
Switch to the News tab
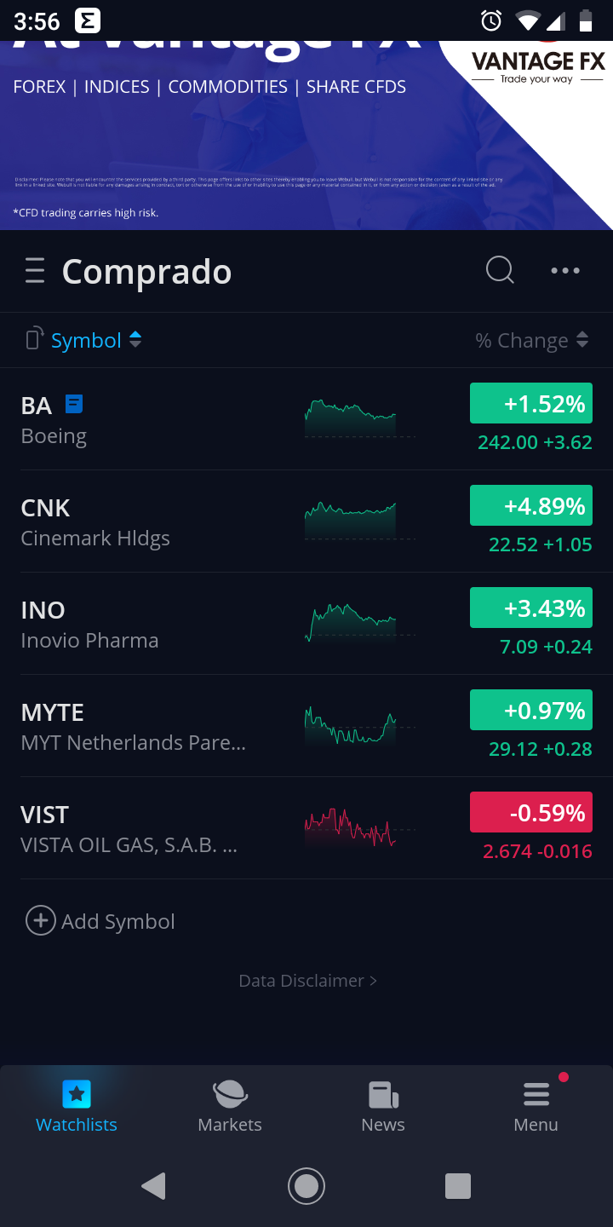pyautogui.click(x=383, y=1106)
